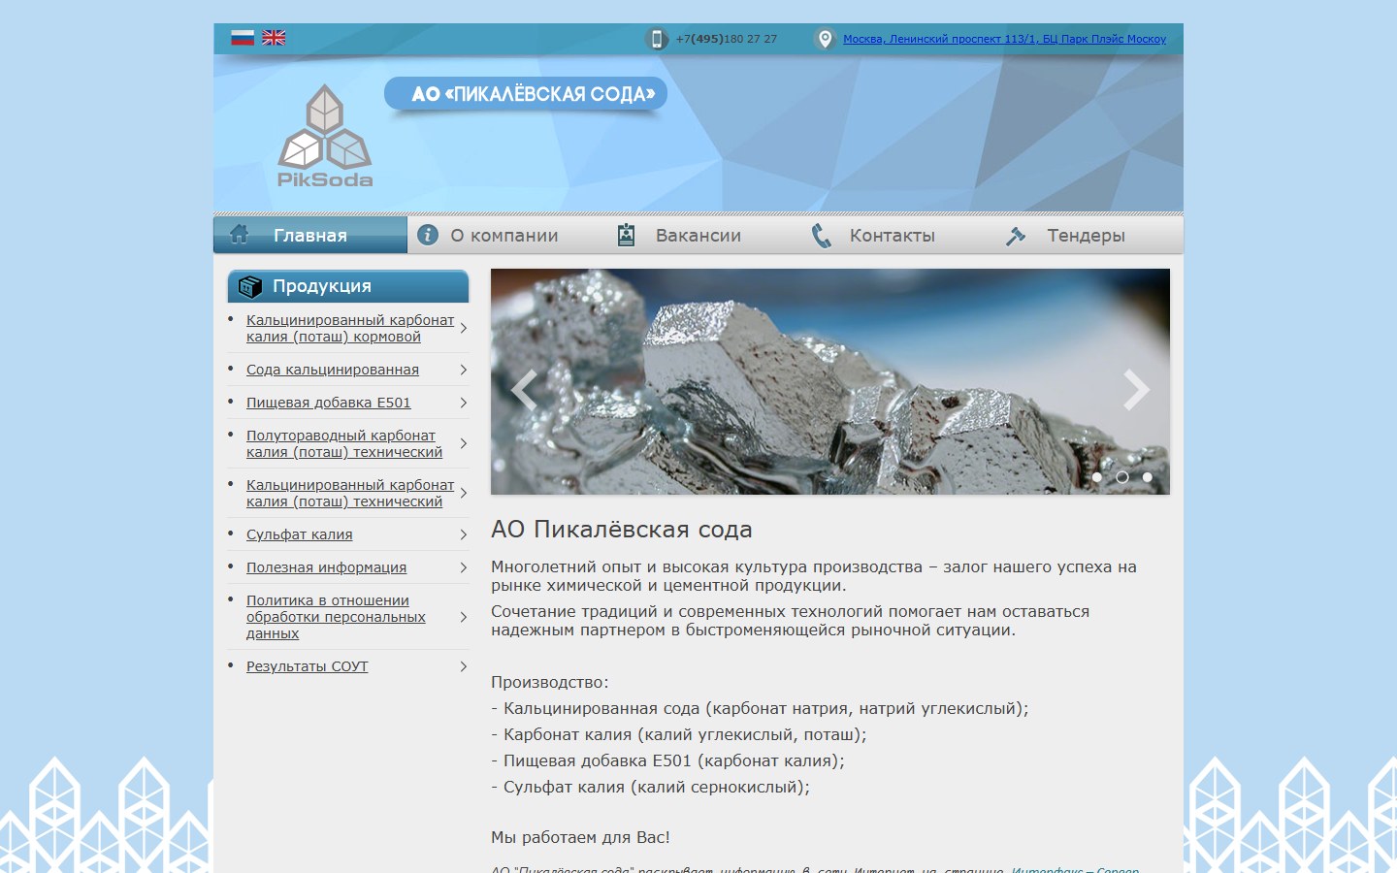
Task: Open the Тендеры menu item
Action: 1087,236
